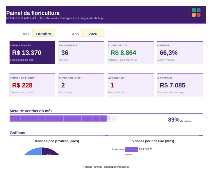Image resolution: width=212 pixels, height=174 pixels.
Task: Select the Vendas por produto chart title
Action: click(x=57, y=141)
